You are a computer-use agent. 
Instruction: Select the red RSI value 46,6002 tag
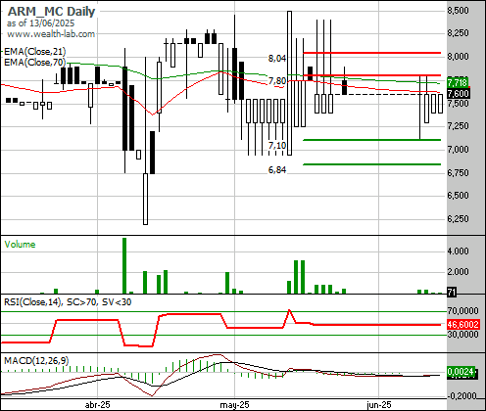463,325
